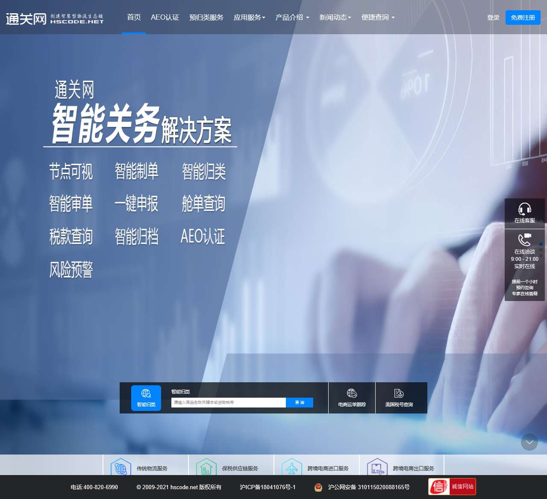Click the 通关网 HSCODE.NET logo

[x=55, y=18]
